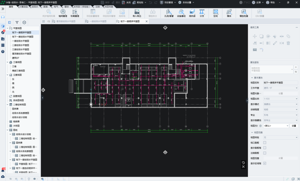Open 工作平面 dropdown
This screenshot has width=300, height=181.
tap(281, 88)
